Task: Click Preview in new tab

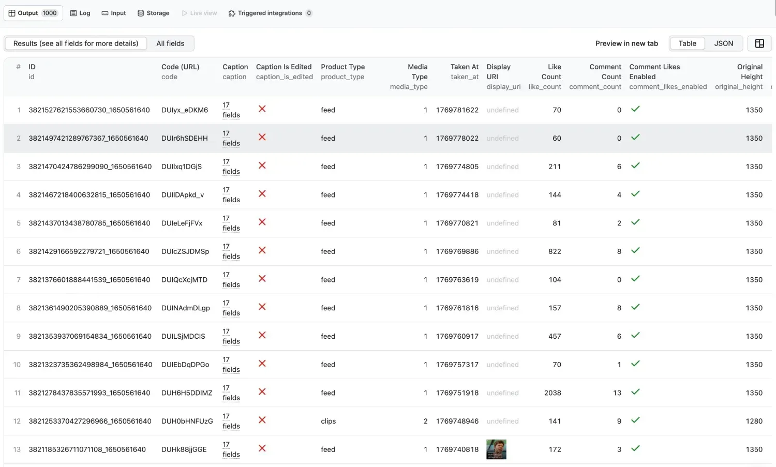Action: (x=626, y=43)
